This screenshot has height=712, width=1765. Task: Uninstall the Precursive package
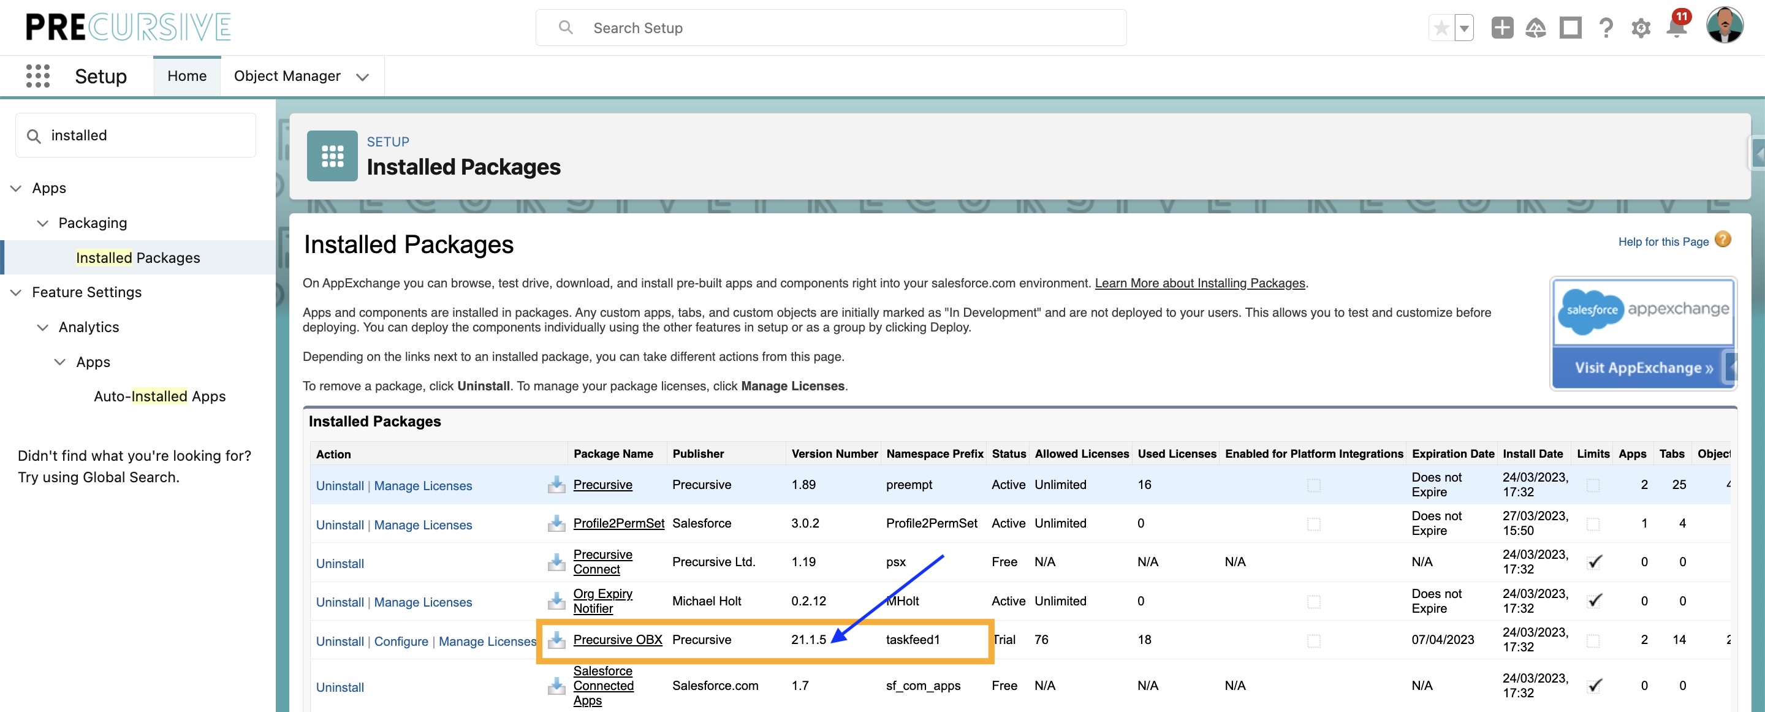(340, 486)
